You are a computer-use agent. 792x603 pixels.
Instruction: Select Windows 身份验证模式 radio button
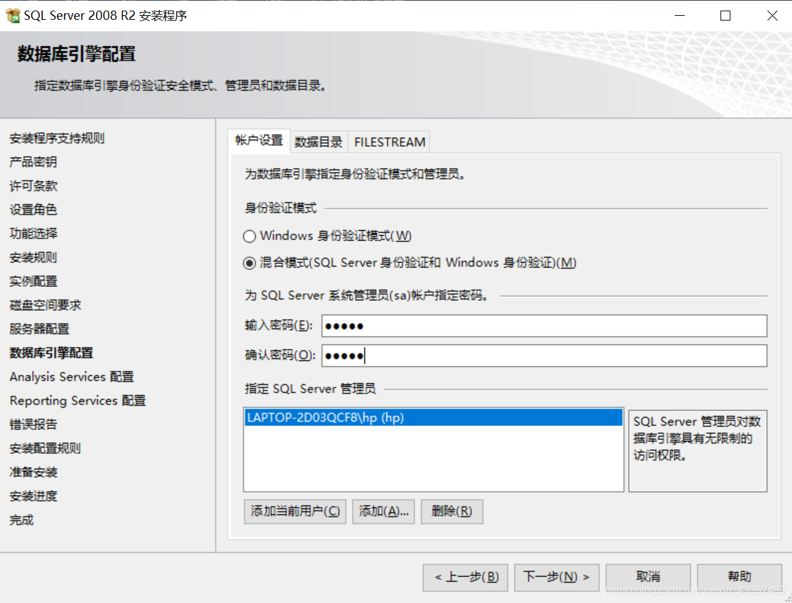pyautogui.click(x=249, y=236)
